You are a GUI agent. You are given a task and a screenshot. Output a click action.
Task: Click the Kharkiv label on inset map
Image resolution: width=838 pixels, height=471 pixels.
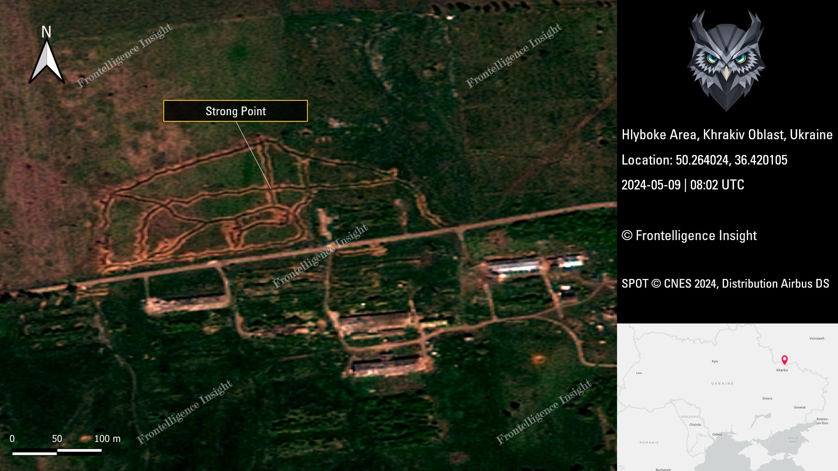point(782,370)
